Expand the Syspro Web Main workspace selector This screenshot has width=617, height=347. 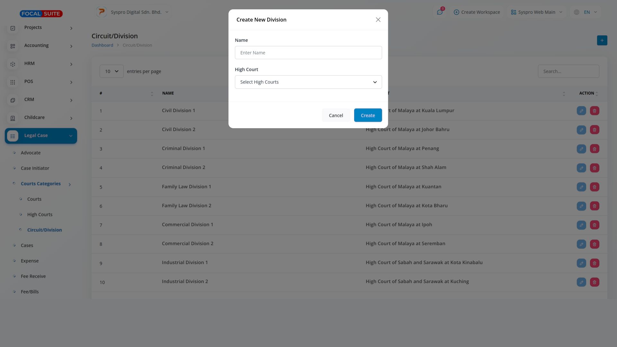[x=537, y=12]
